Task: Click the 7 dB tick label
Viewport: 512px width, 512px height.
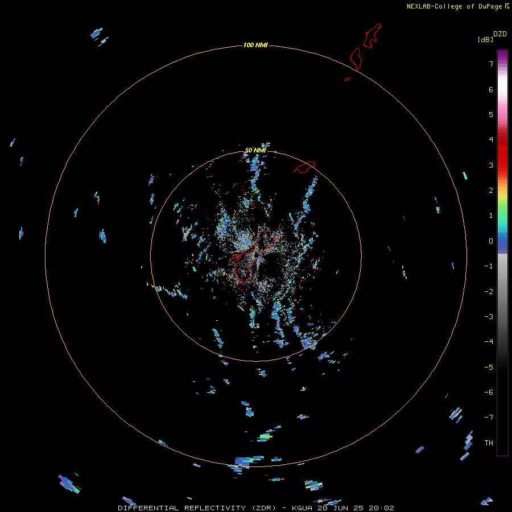Action: (x=491, y=64)
